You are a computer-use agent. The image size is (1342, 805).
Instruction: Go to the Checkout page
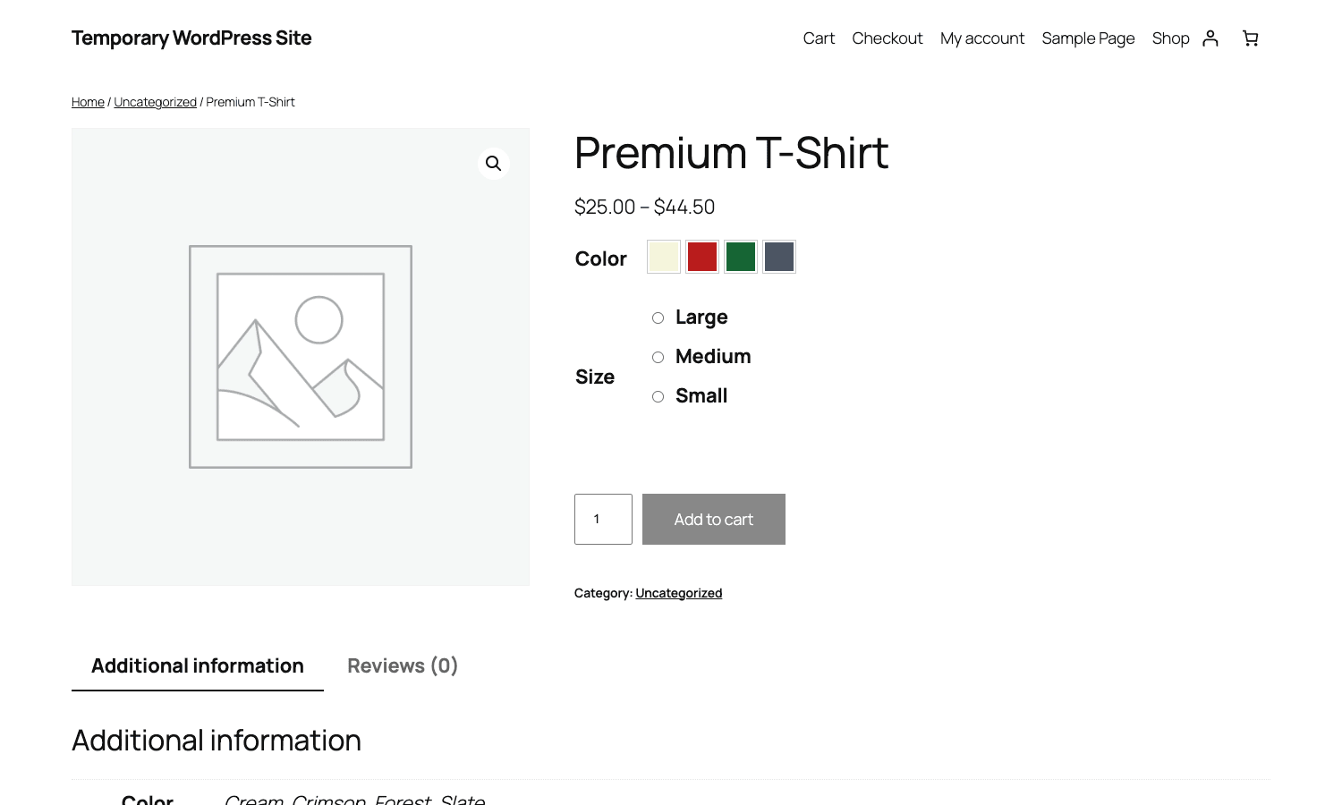(888, 38)
